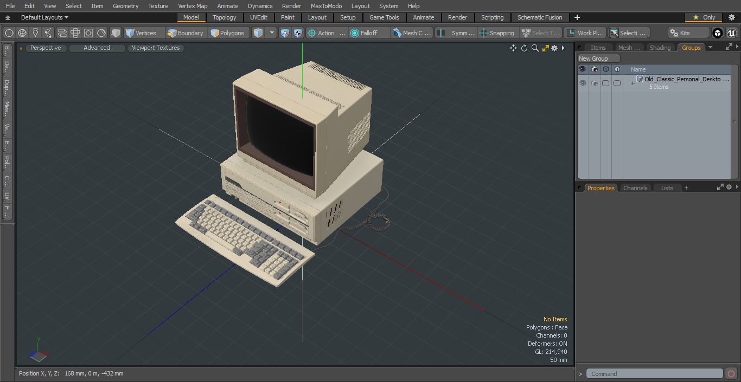Click the move viewport icon
The height and width of the screenshot is (382, 741).
coord(513,48)
